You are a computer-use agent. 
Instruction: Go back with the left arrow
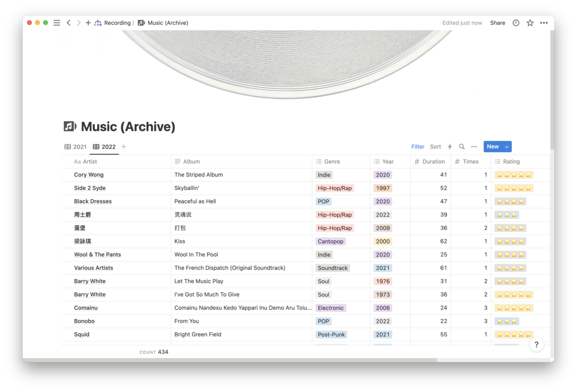[69, 23]
